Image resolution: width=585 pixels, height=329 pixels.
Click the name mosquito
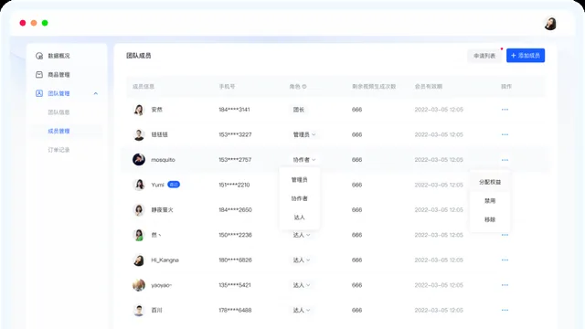point(163,160)
